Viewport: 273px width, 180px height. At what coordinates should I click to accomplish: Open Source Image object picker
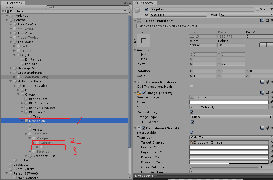(x=272, y=97)
